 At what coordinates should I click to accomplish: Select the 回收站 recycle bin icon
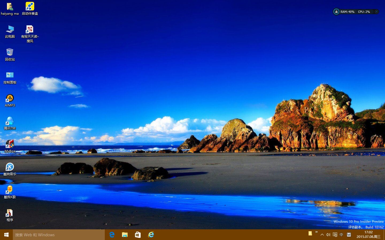(10, 54)
